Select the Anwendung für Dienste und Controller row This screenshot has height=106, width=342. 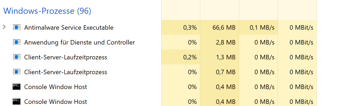[x=79, y=42]
